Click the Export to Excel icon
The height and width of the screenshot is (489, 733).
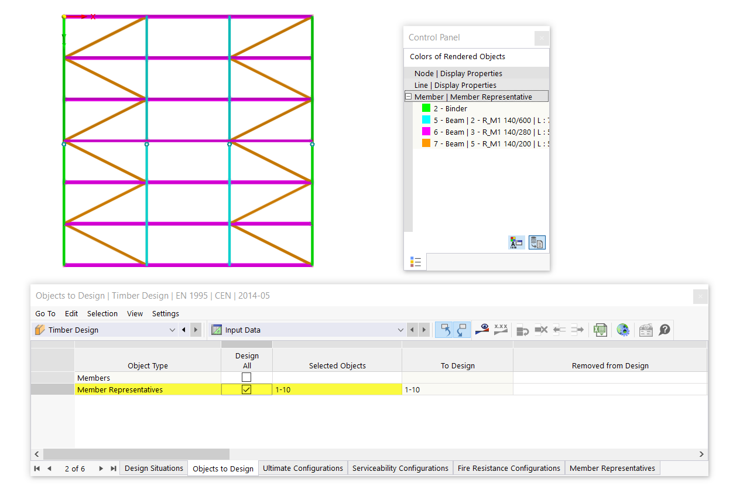600,330
